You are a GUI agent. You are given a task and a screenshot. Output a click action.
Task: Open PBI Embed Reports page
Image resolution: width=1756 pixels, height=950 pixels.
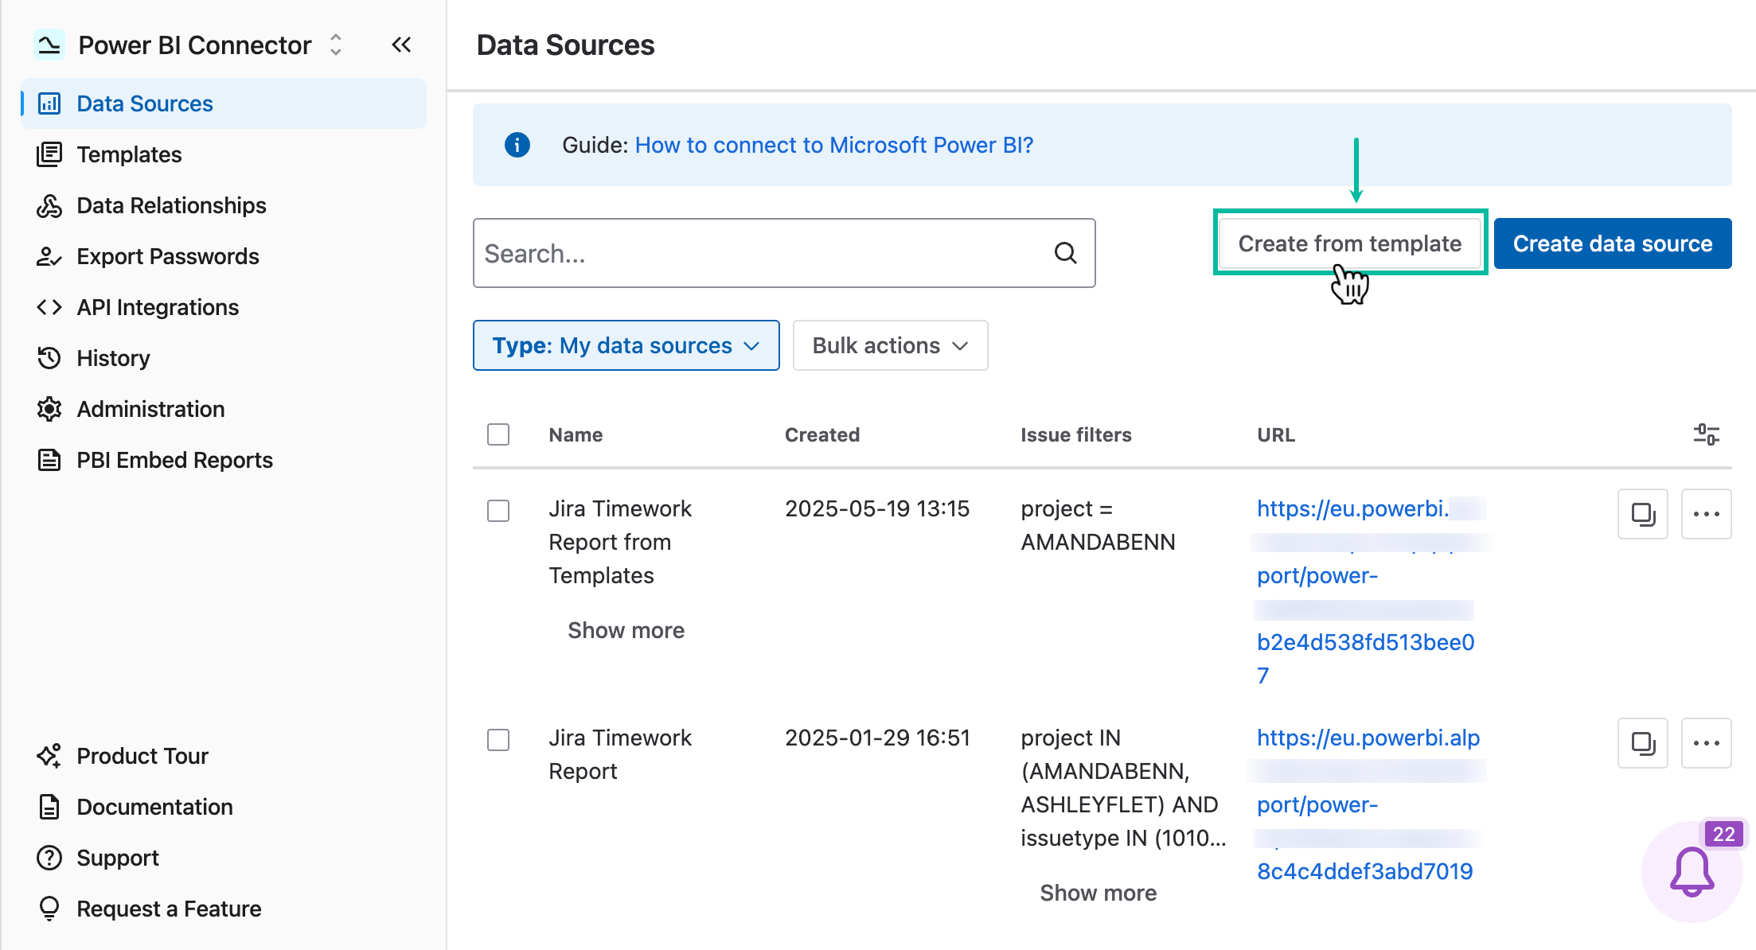[224, 460]
